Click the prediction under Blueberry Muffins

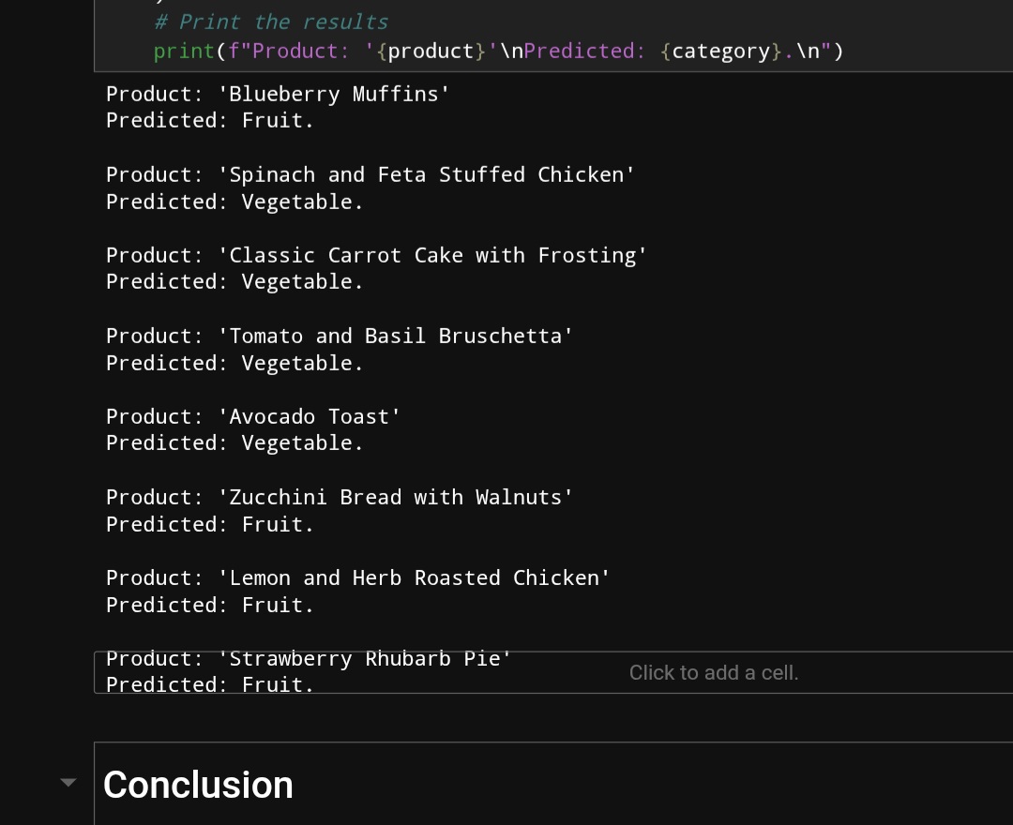(209, 120)
